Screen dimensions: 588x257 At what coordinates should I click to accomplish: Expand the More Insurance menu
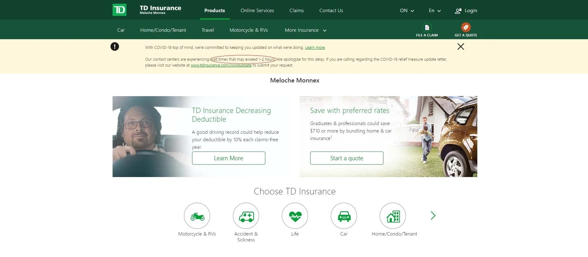pyautogui.click(x=306, y=30)
